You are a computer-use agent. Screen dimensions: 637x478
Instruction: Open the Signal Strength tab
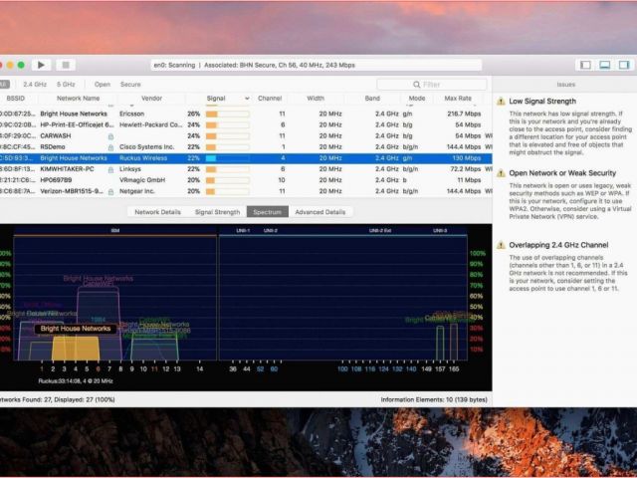(x=217, y=212)
